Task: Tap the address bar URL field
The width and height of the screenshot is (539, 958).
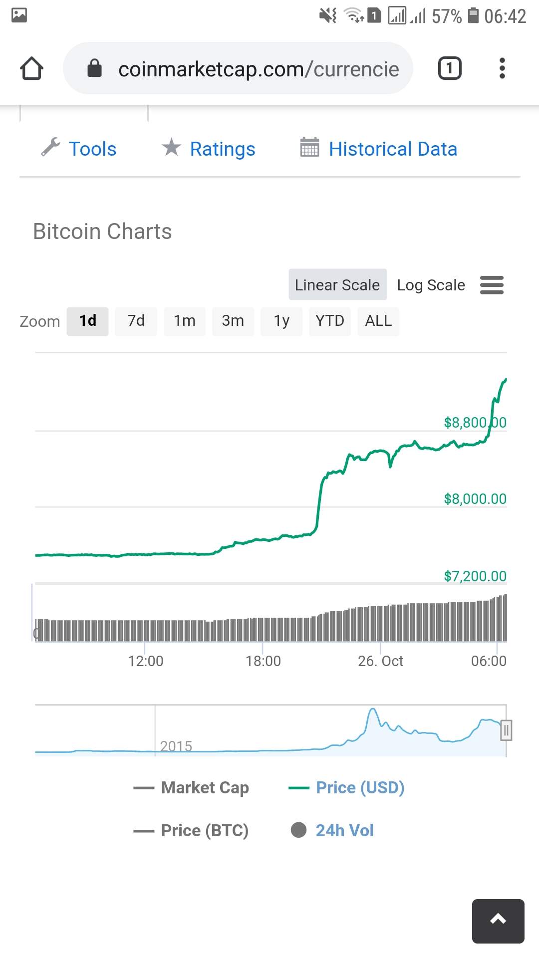Action: coord(259,68)
